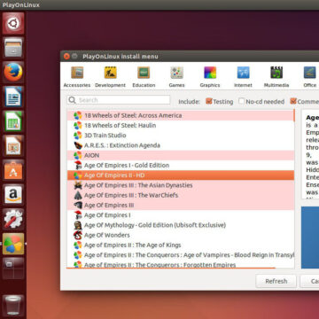
Task: Open the Amazon launcher icon
Action: tap(13, 195)
